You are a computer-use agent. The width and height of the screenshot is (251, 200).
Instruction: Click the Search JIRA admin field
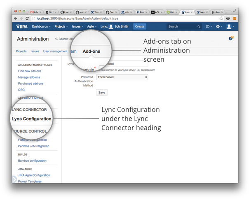(64, 39)
